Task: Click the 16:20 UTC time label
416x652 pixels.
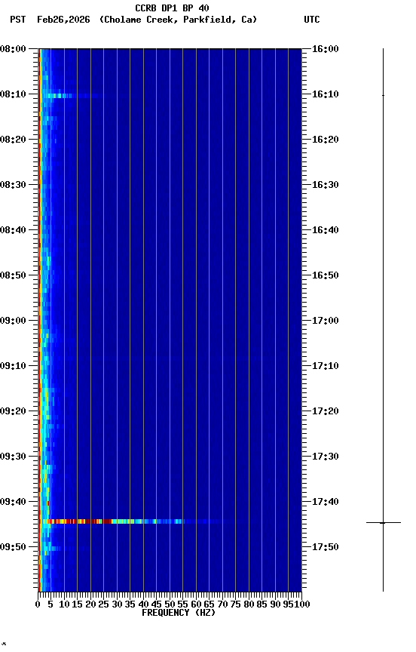Action: pyautogui.click(x=326, y=140)
